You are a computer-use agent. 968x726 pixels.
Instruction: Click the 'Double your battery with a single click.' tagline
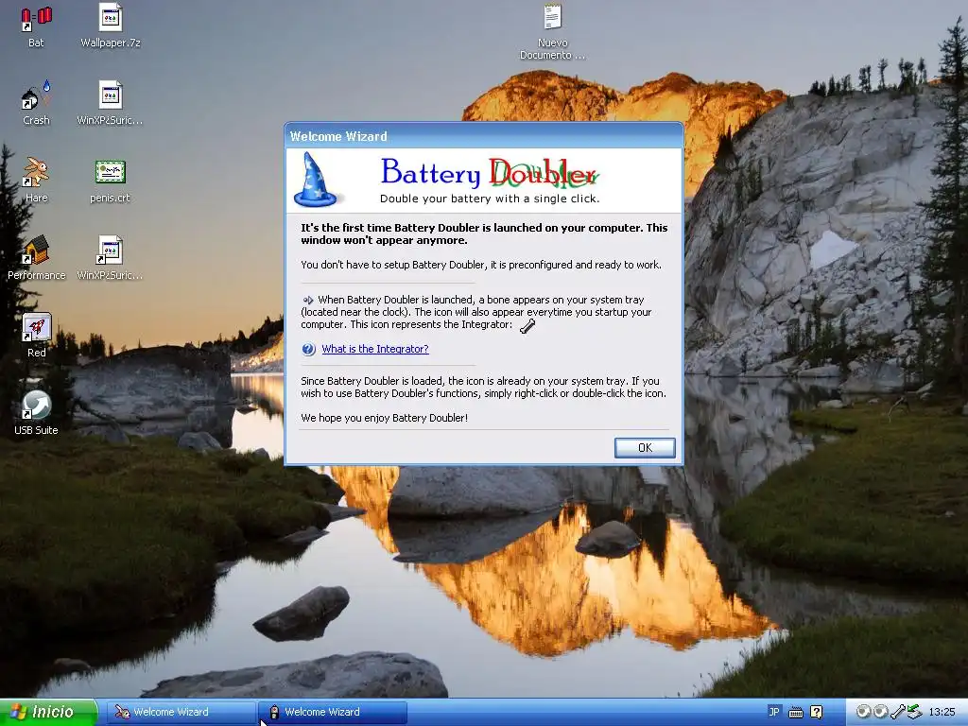(490, 199)
